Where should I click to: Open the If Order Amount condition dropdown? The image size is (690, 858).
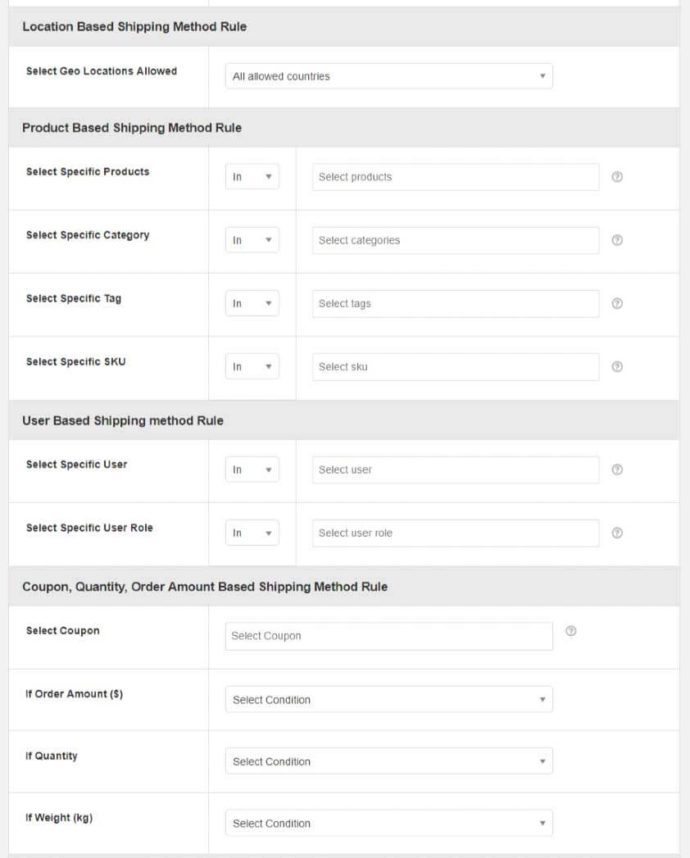point(388,700)
